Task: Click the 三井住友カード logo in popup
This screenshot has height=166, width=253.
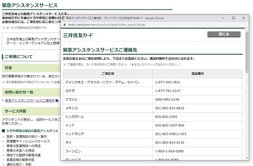Action: tap(78, 35)
